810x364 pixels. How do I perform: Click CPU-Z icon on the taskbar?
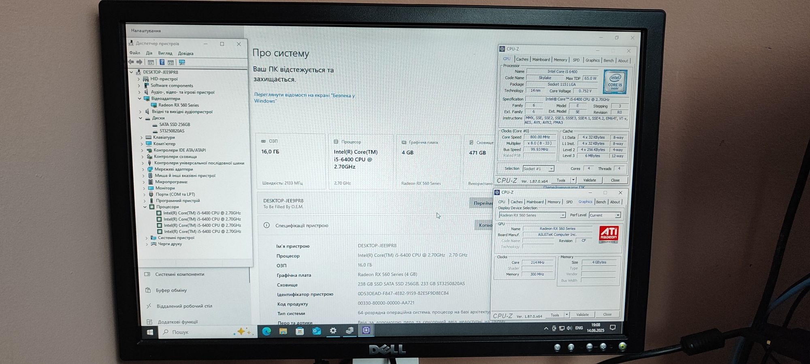tap(366, 330)
